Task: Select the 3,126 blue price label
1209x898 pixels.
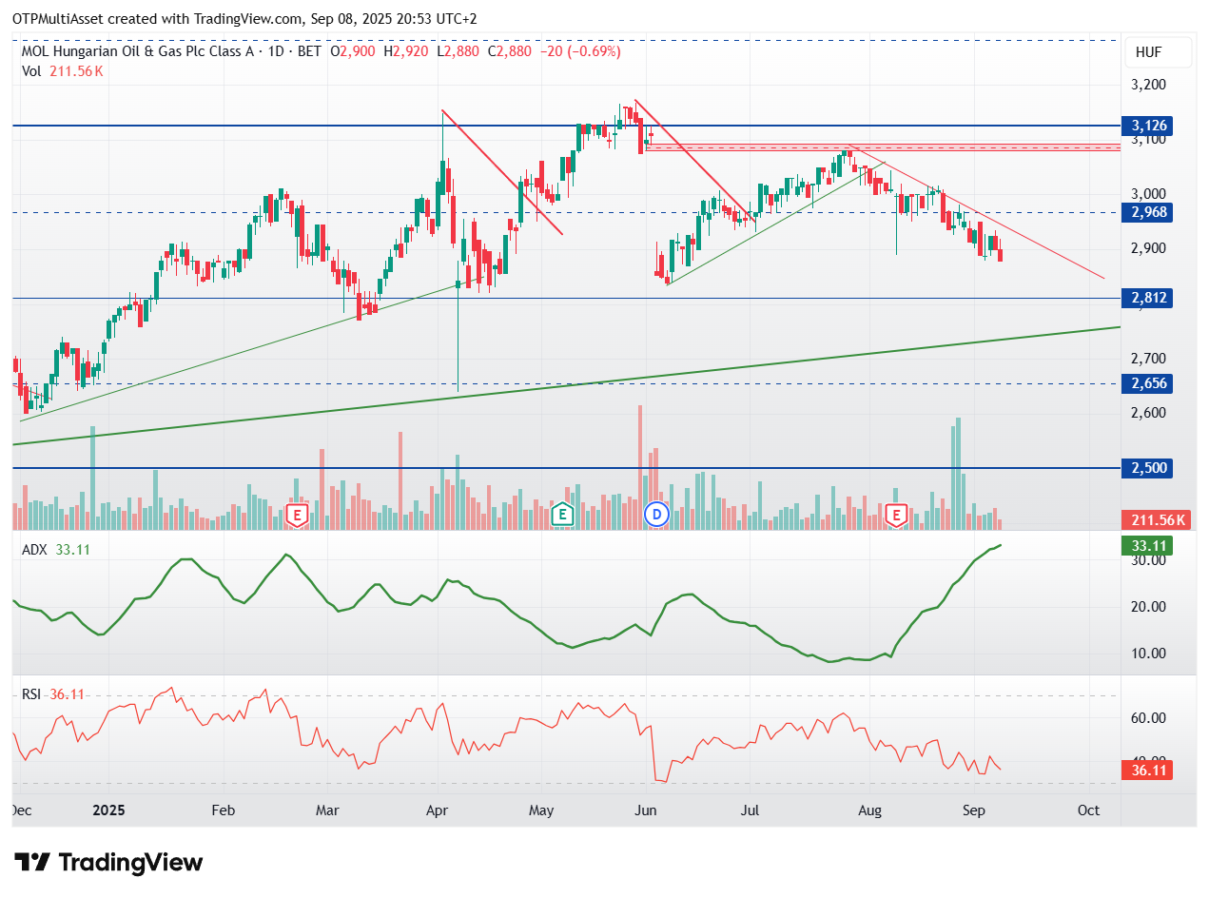Action: [x=1146, y=126]
